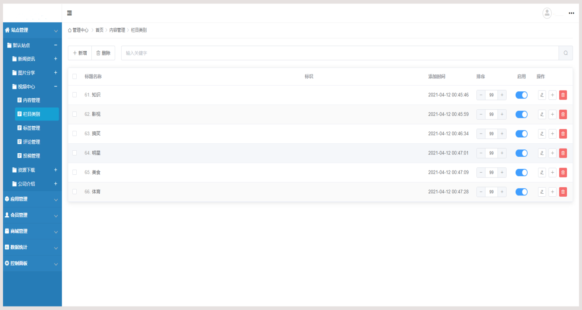The height and width of the screenshot is (310, 582).
Task: Click the keyword search magnifier button
Action: [x=566, y=53]
